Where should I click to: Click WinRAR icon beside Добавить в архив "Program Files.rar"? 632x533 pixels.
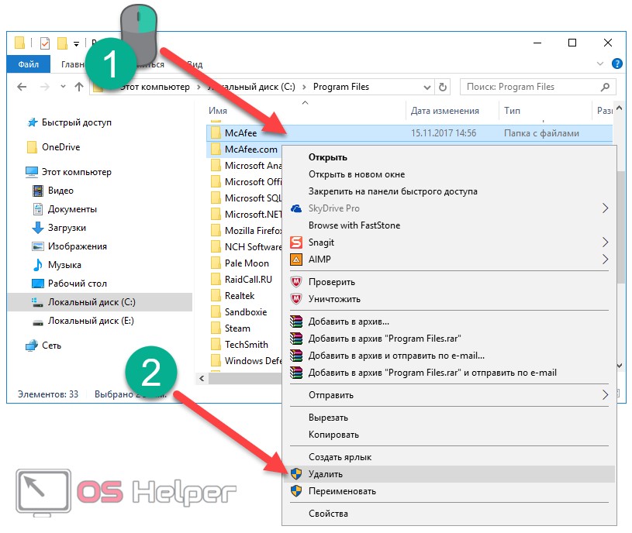pyautogui.click(x=296, y=338)
